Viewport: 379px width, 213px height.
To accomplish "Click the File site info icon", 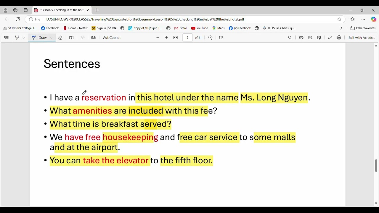I will click(x=35, y=19).
